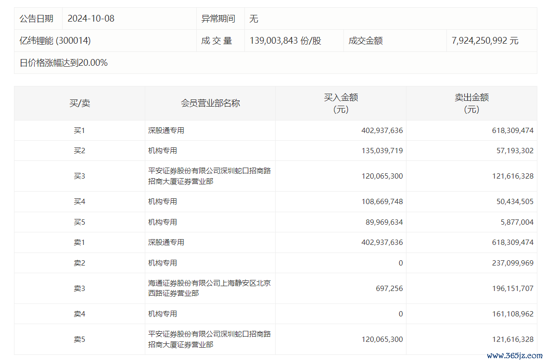Select sell amount 196,151,707
Screen dimensions: 546x363
513,288
